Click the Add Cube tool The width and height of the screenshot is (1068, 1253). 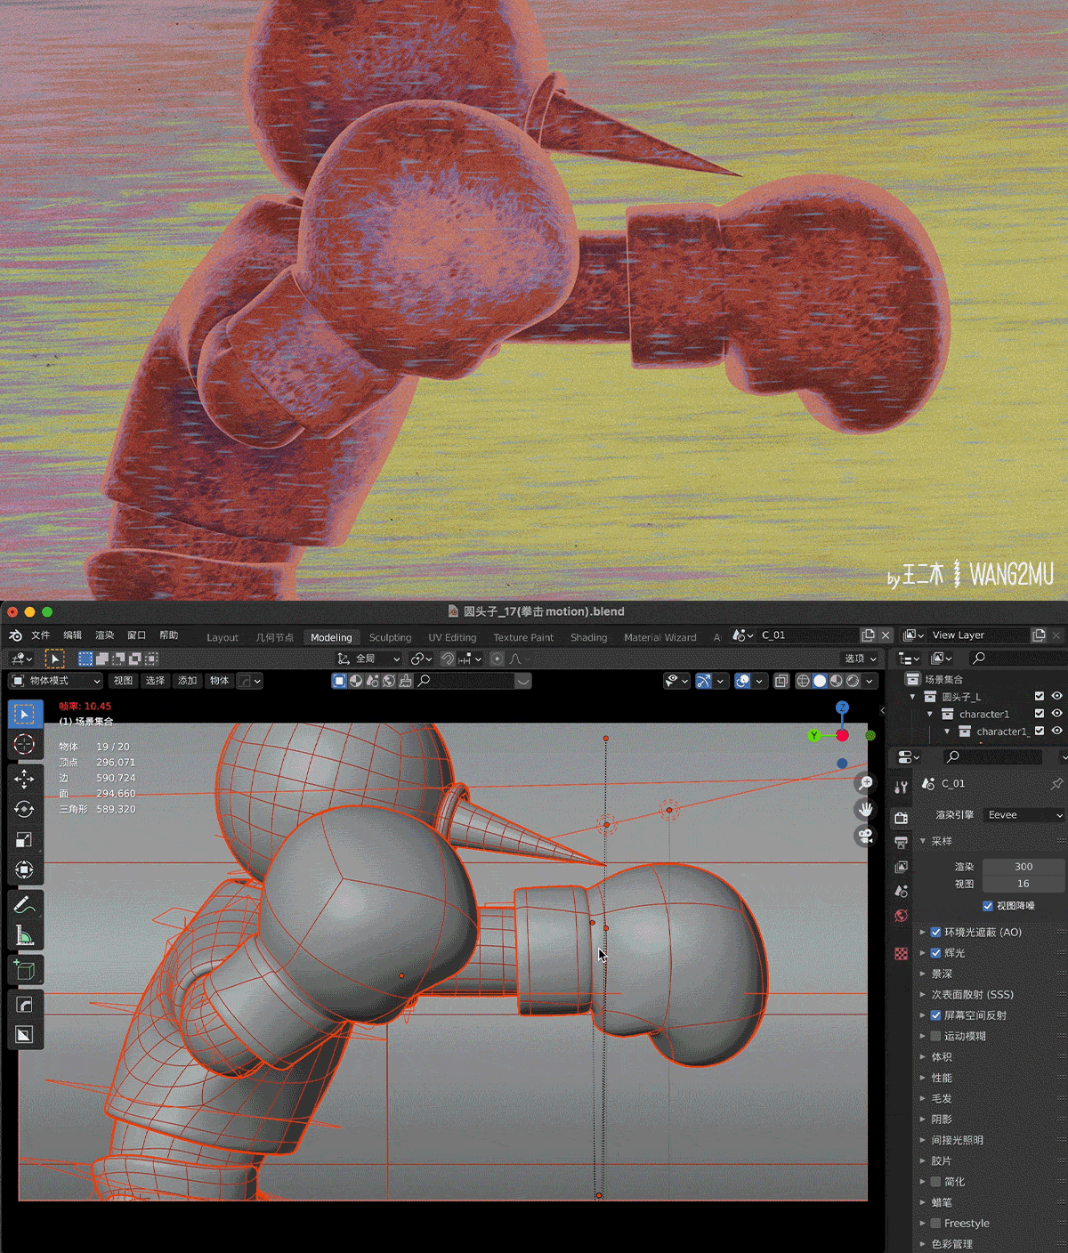coord(25,970)
